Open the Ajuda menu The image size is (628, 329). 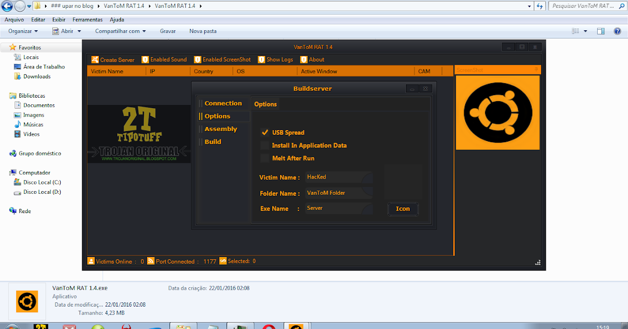click(117, 19)
